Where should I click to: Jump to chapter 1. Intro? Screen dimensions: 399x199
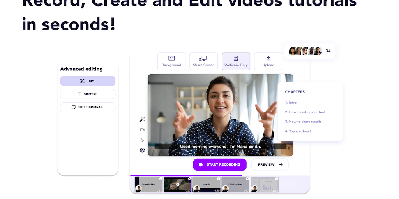tap(291, 103)
